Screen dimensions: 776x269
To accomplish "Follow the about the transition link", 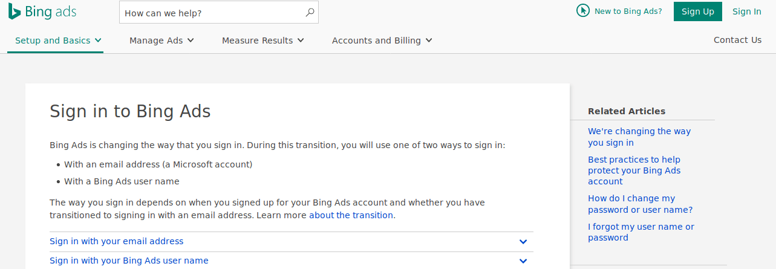I will (x=351, y=215).
